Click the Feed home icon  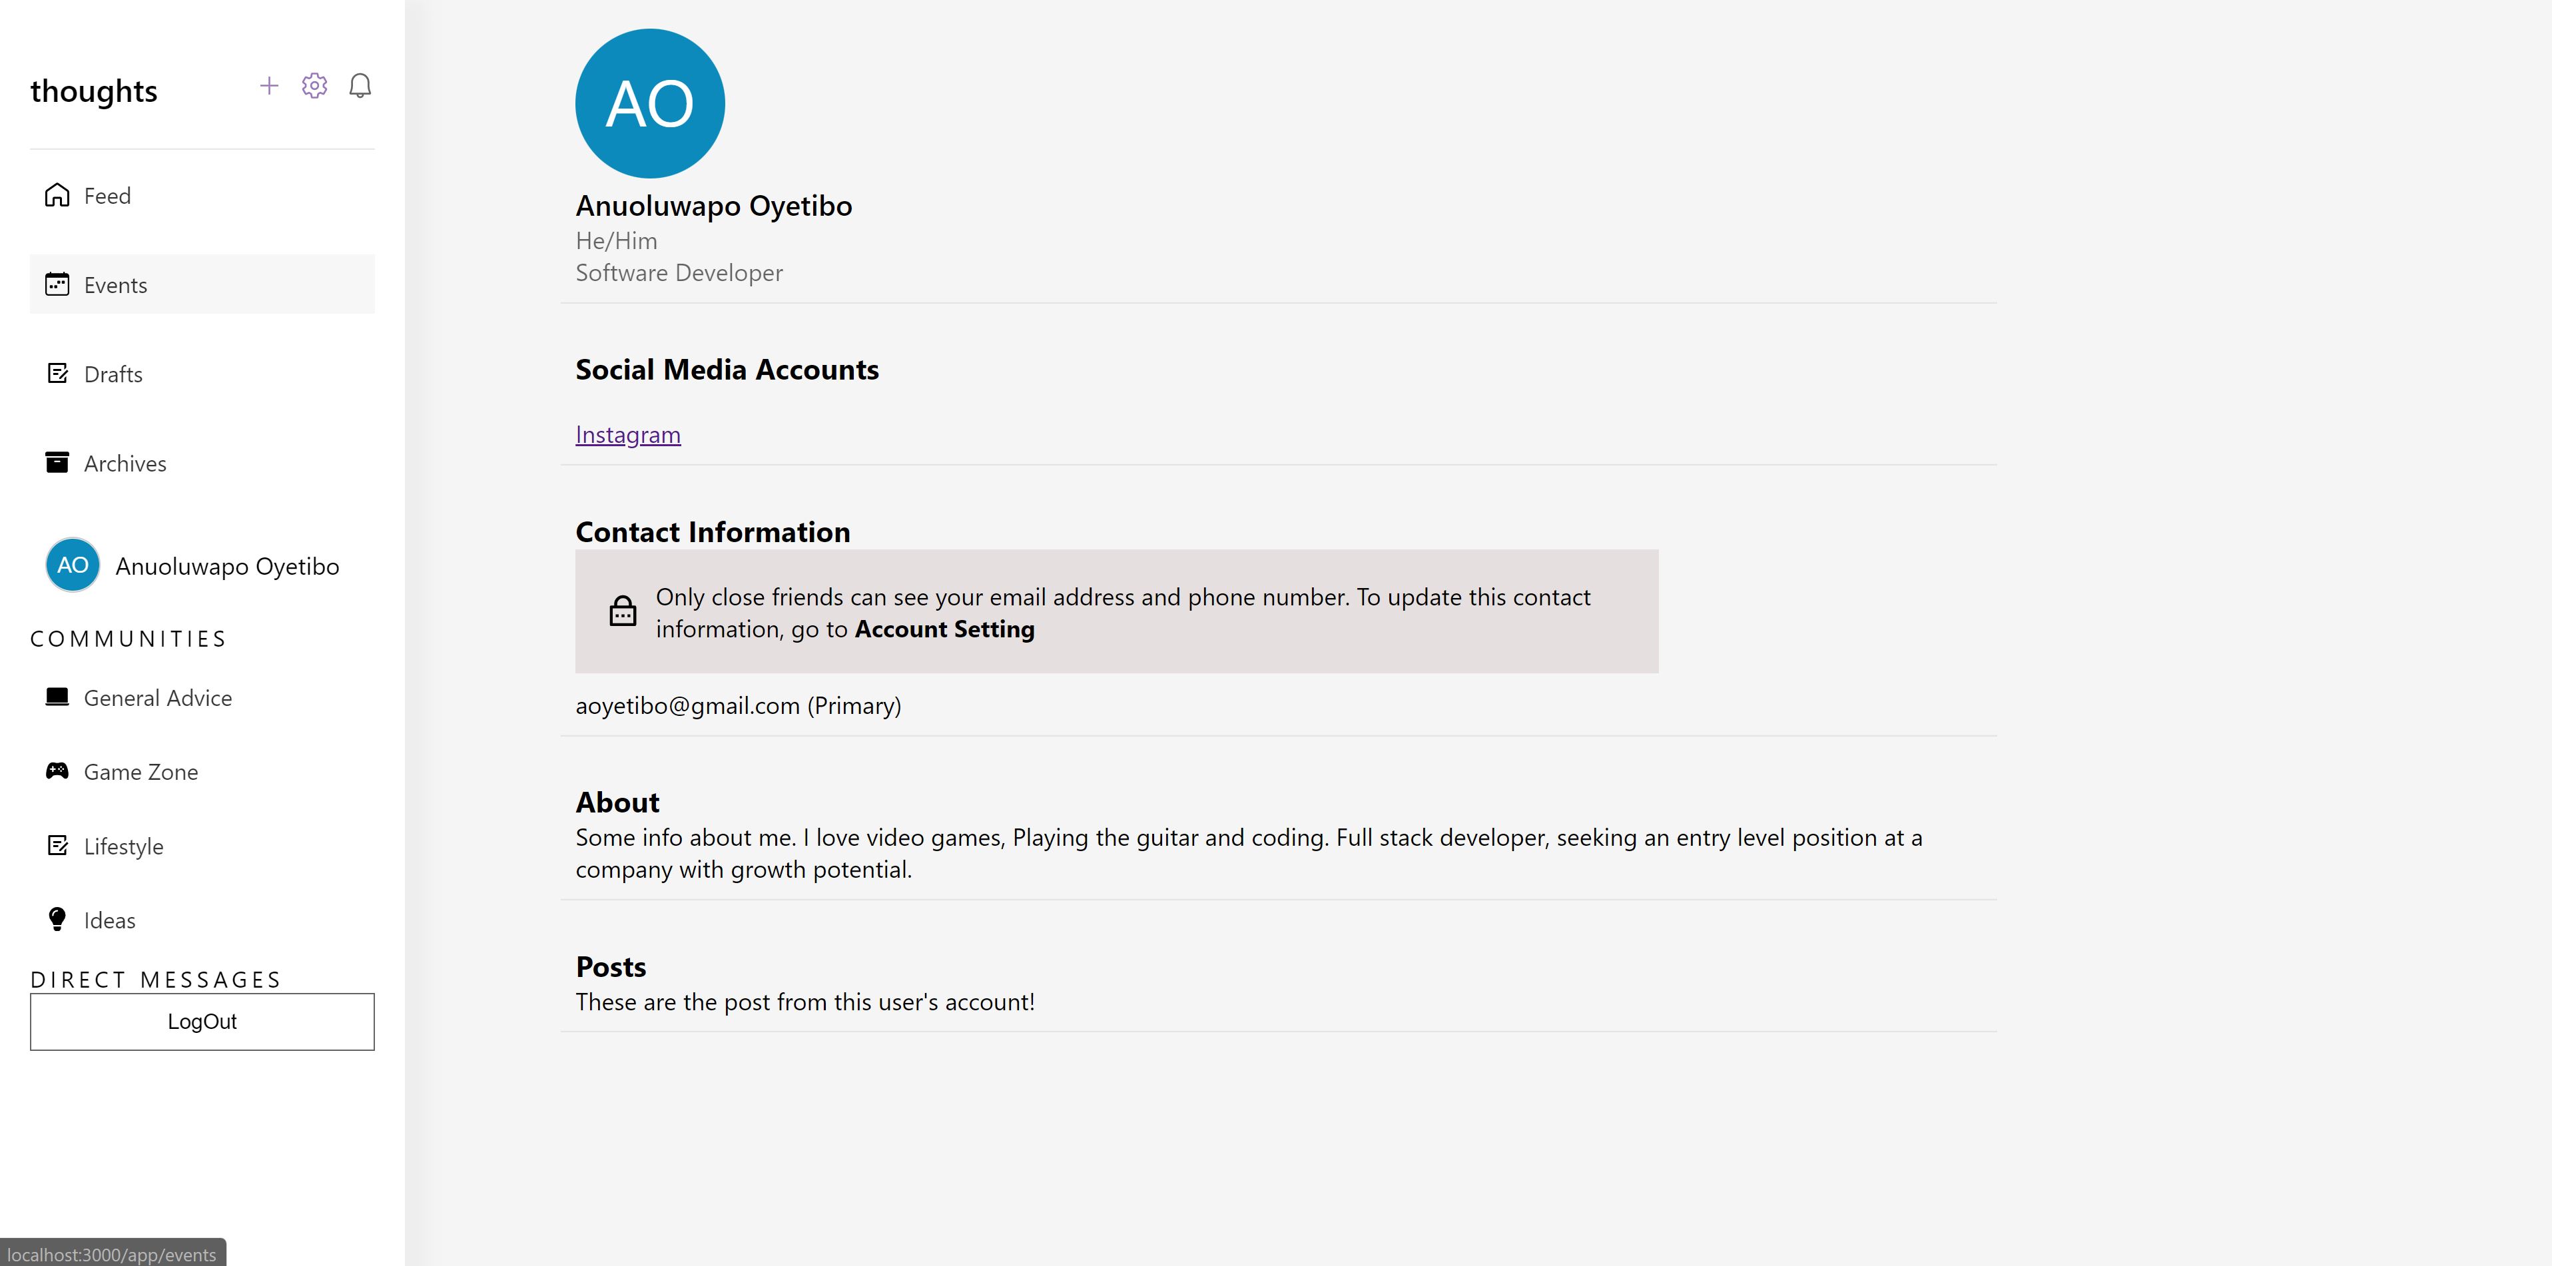tap(57, 195)
